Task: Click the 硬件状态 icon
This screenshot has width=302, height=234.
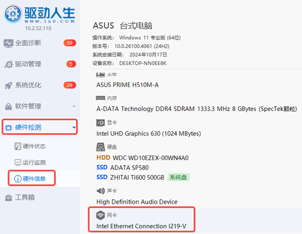Action: (18, 146)
